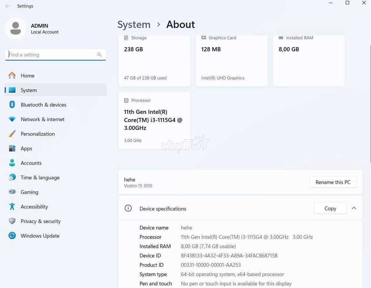Collapse the Device specifications section chevron

coord(354,208)
